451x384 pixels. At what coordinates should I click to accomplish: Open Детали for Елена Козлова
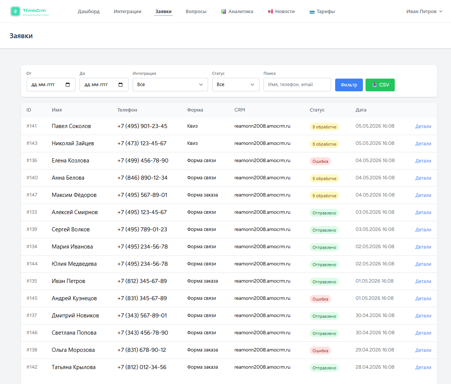click(x=423, y=161)
